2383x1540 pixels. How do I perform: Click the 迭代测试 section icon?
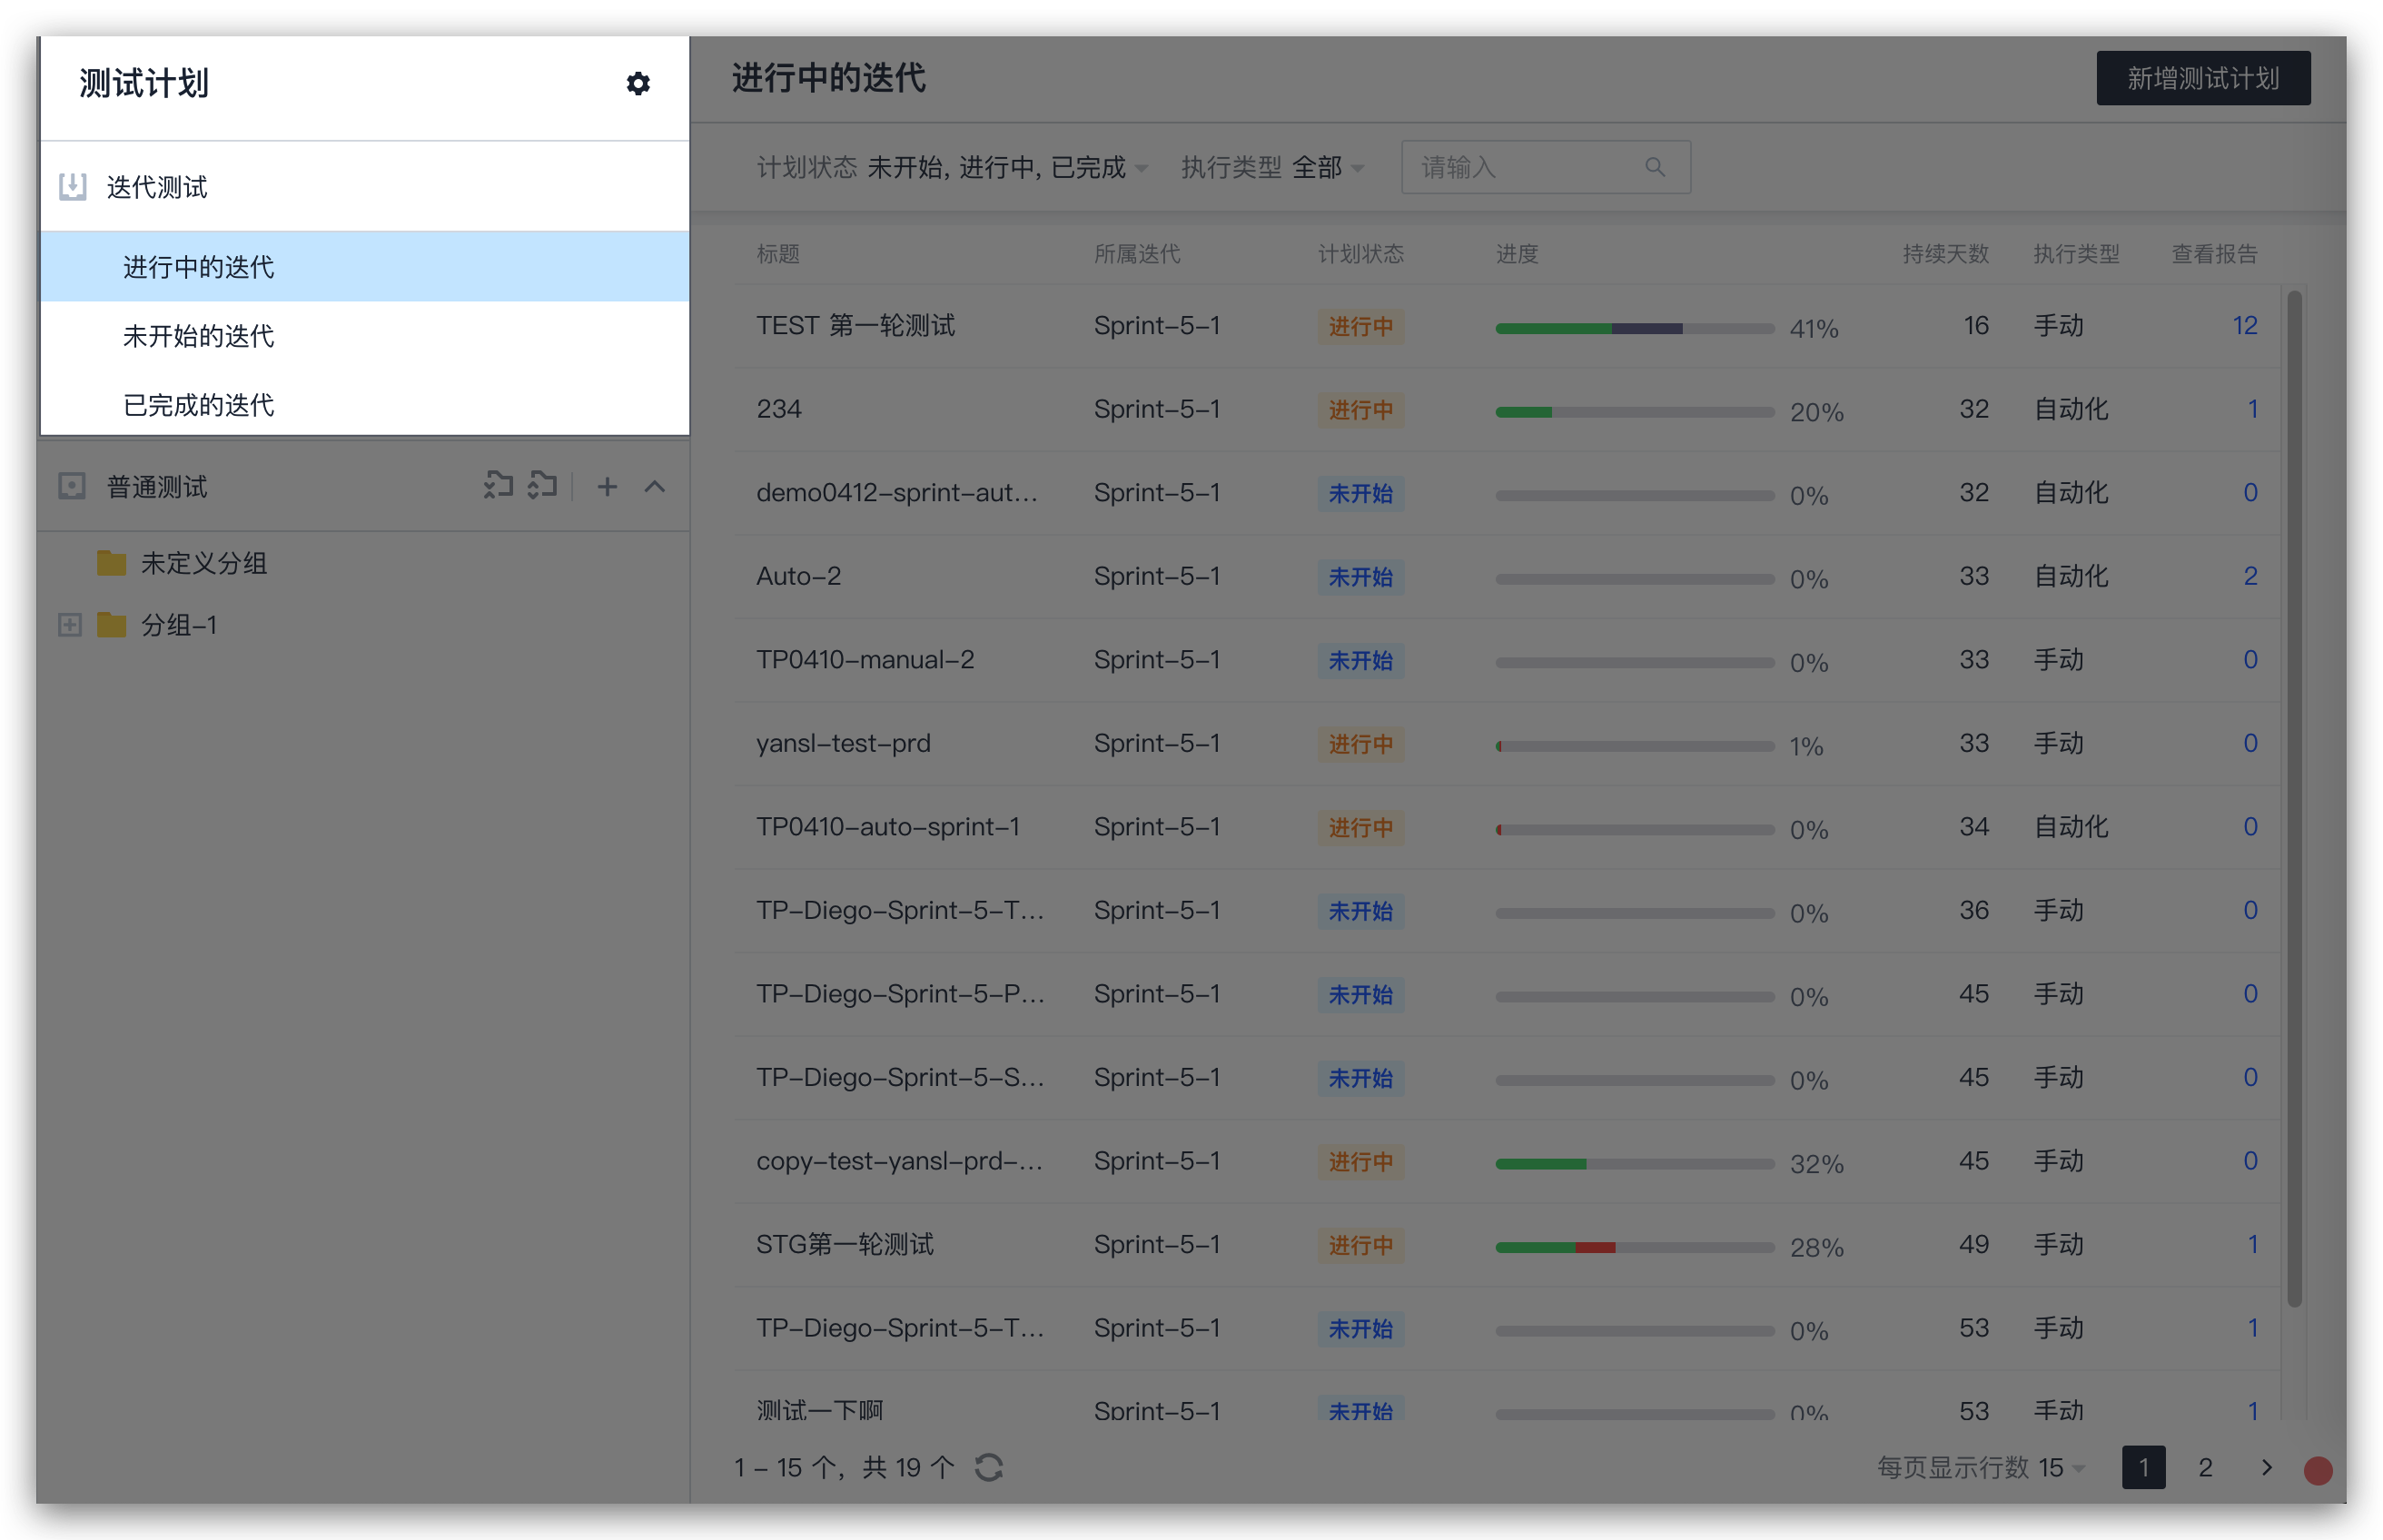72,187
